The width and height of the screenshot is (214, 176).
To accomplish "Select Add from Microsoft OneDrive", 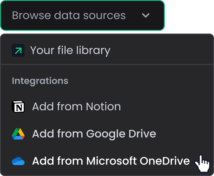I will (107, 161).
